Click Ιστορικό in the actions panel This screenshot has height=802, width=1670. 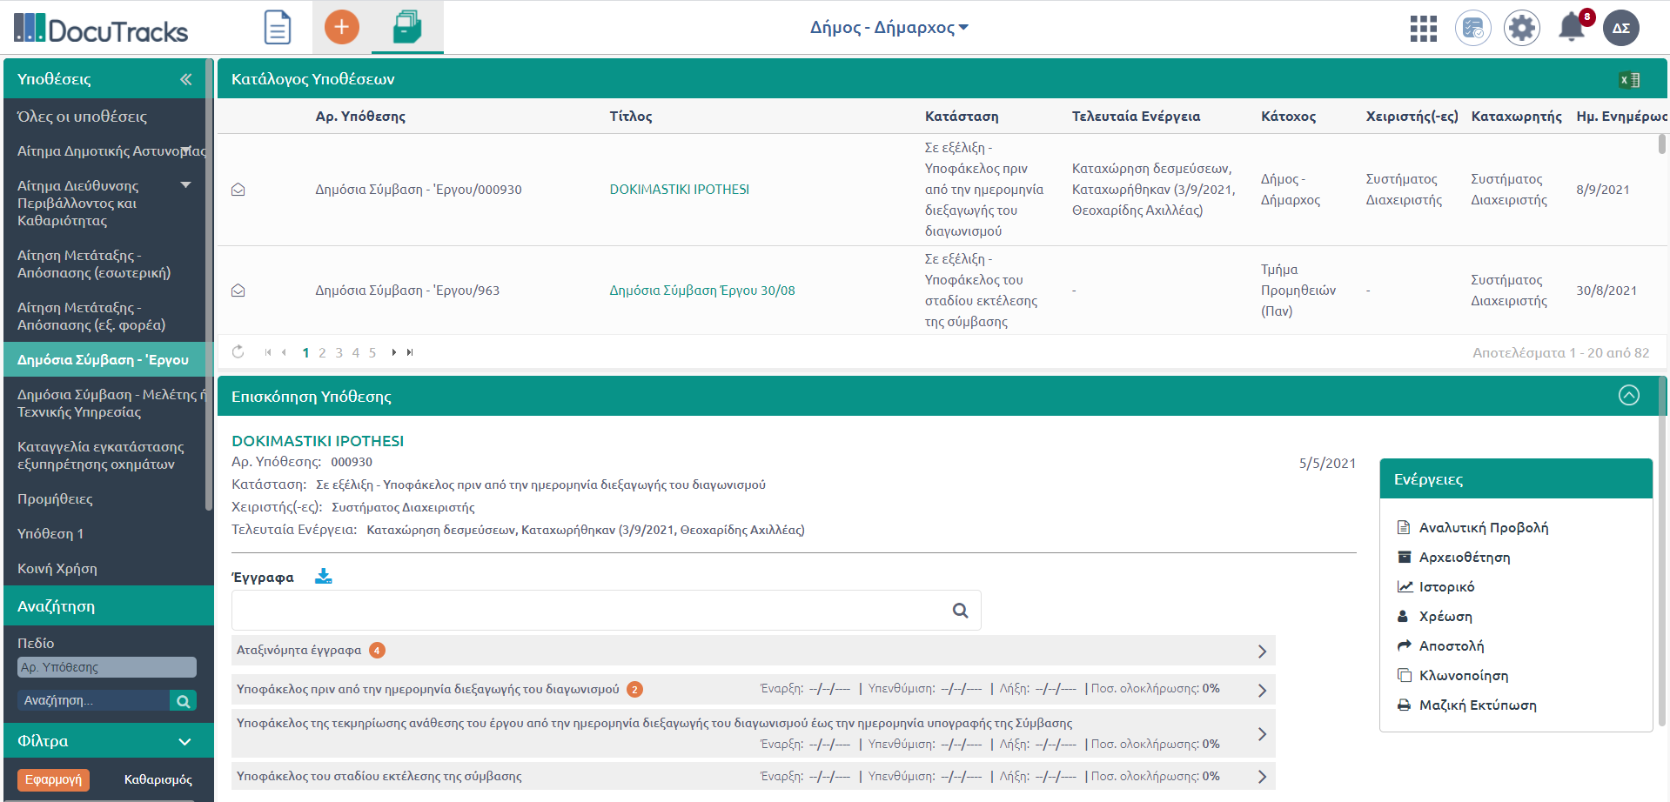(x=1446, y=587)
